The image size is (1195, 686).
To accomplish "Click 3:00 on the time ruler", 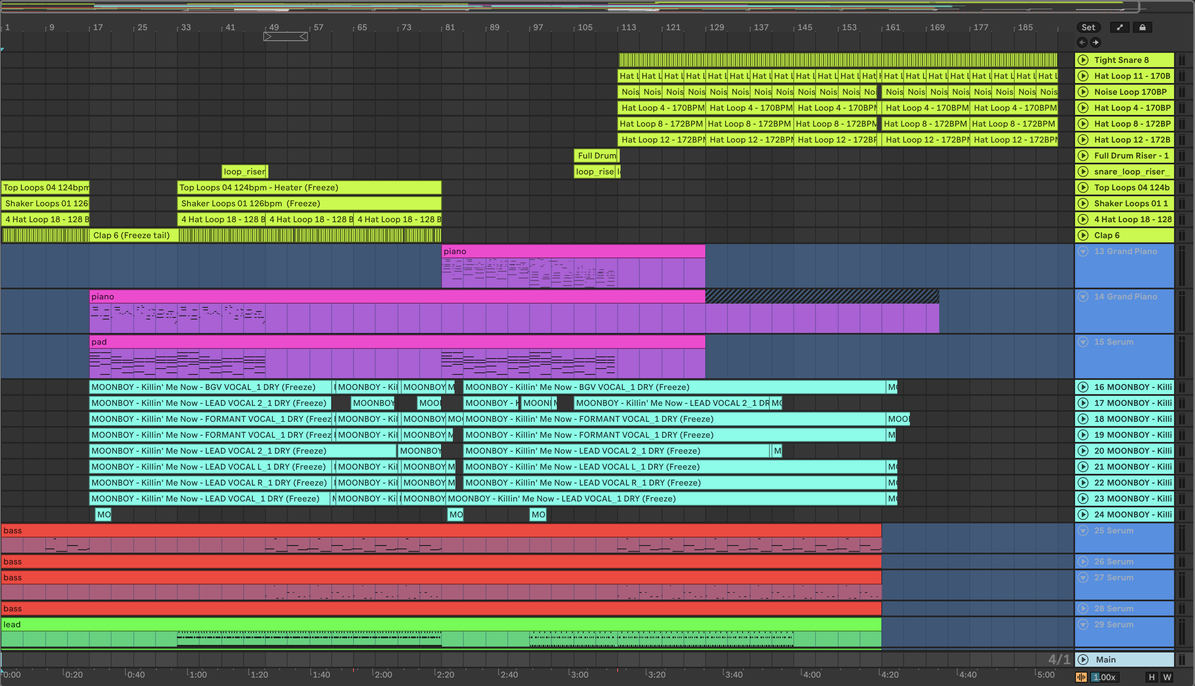I will point(579,674).
